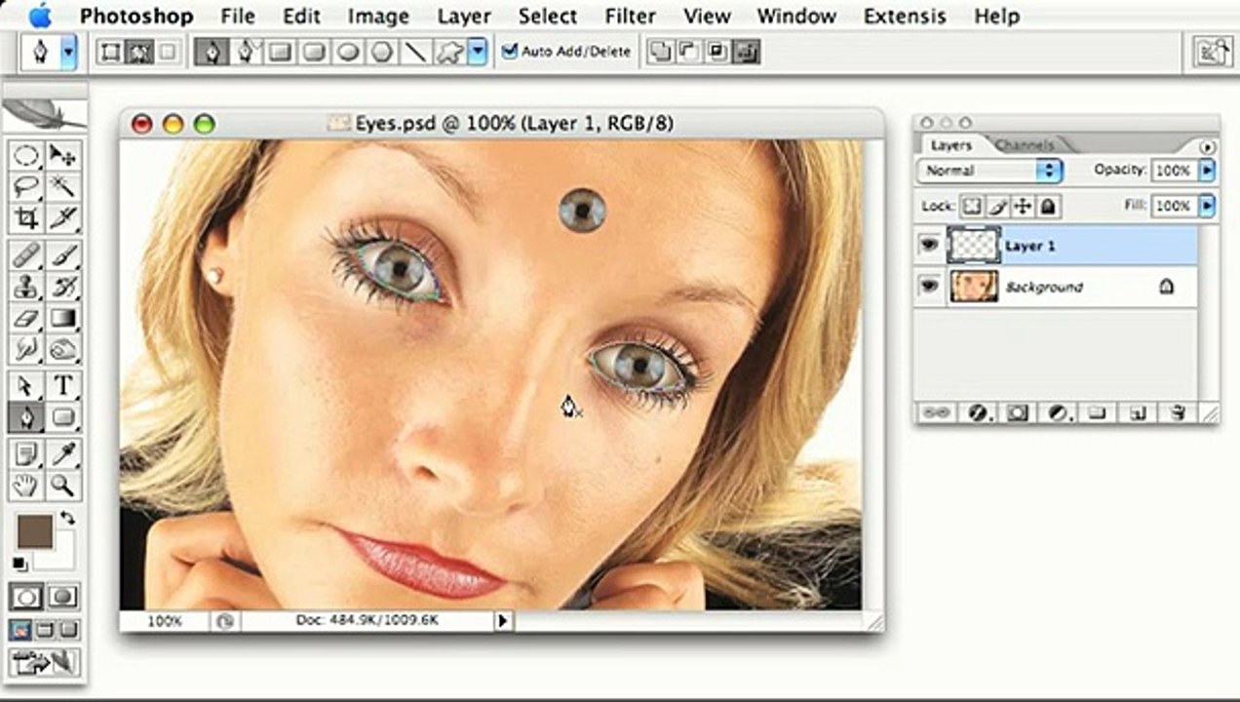Toggle Auto Add/Delete checkbox

[509, 52]
